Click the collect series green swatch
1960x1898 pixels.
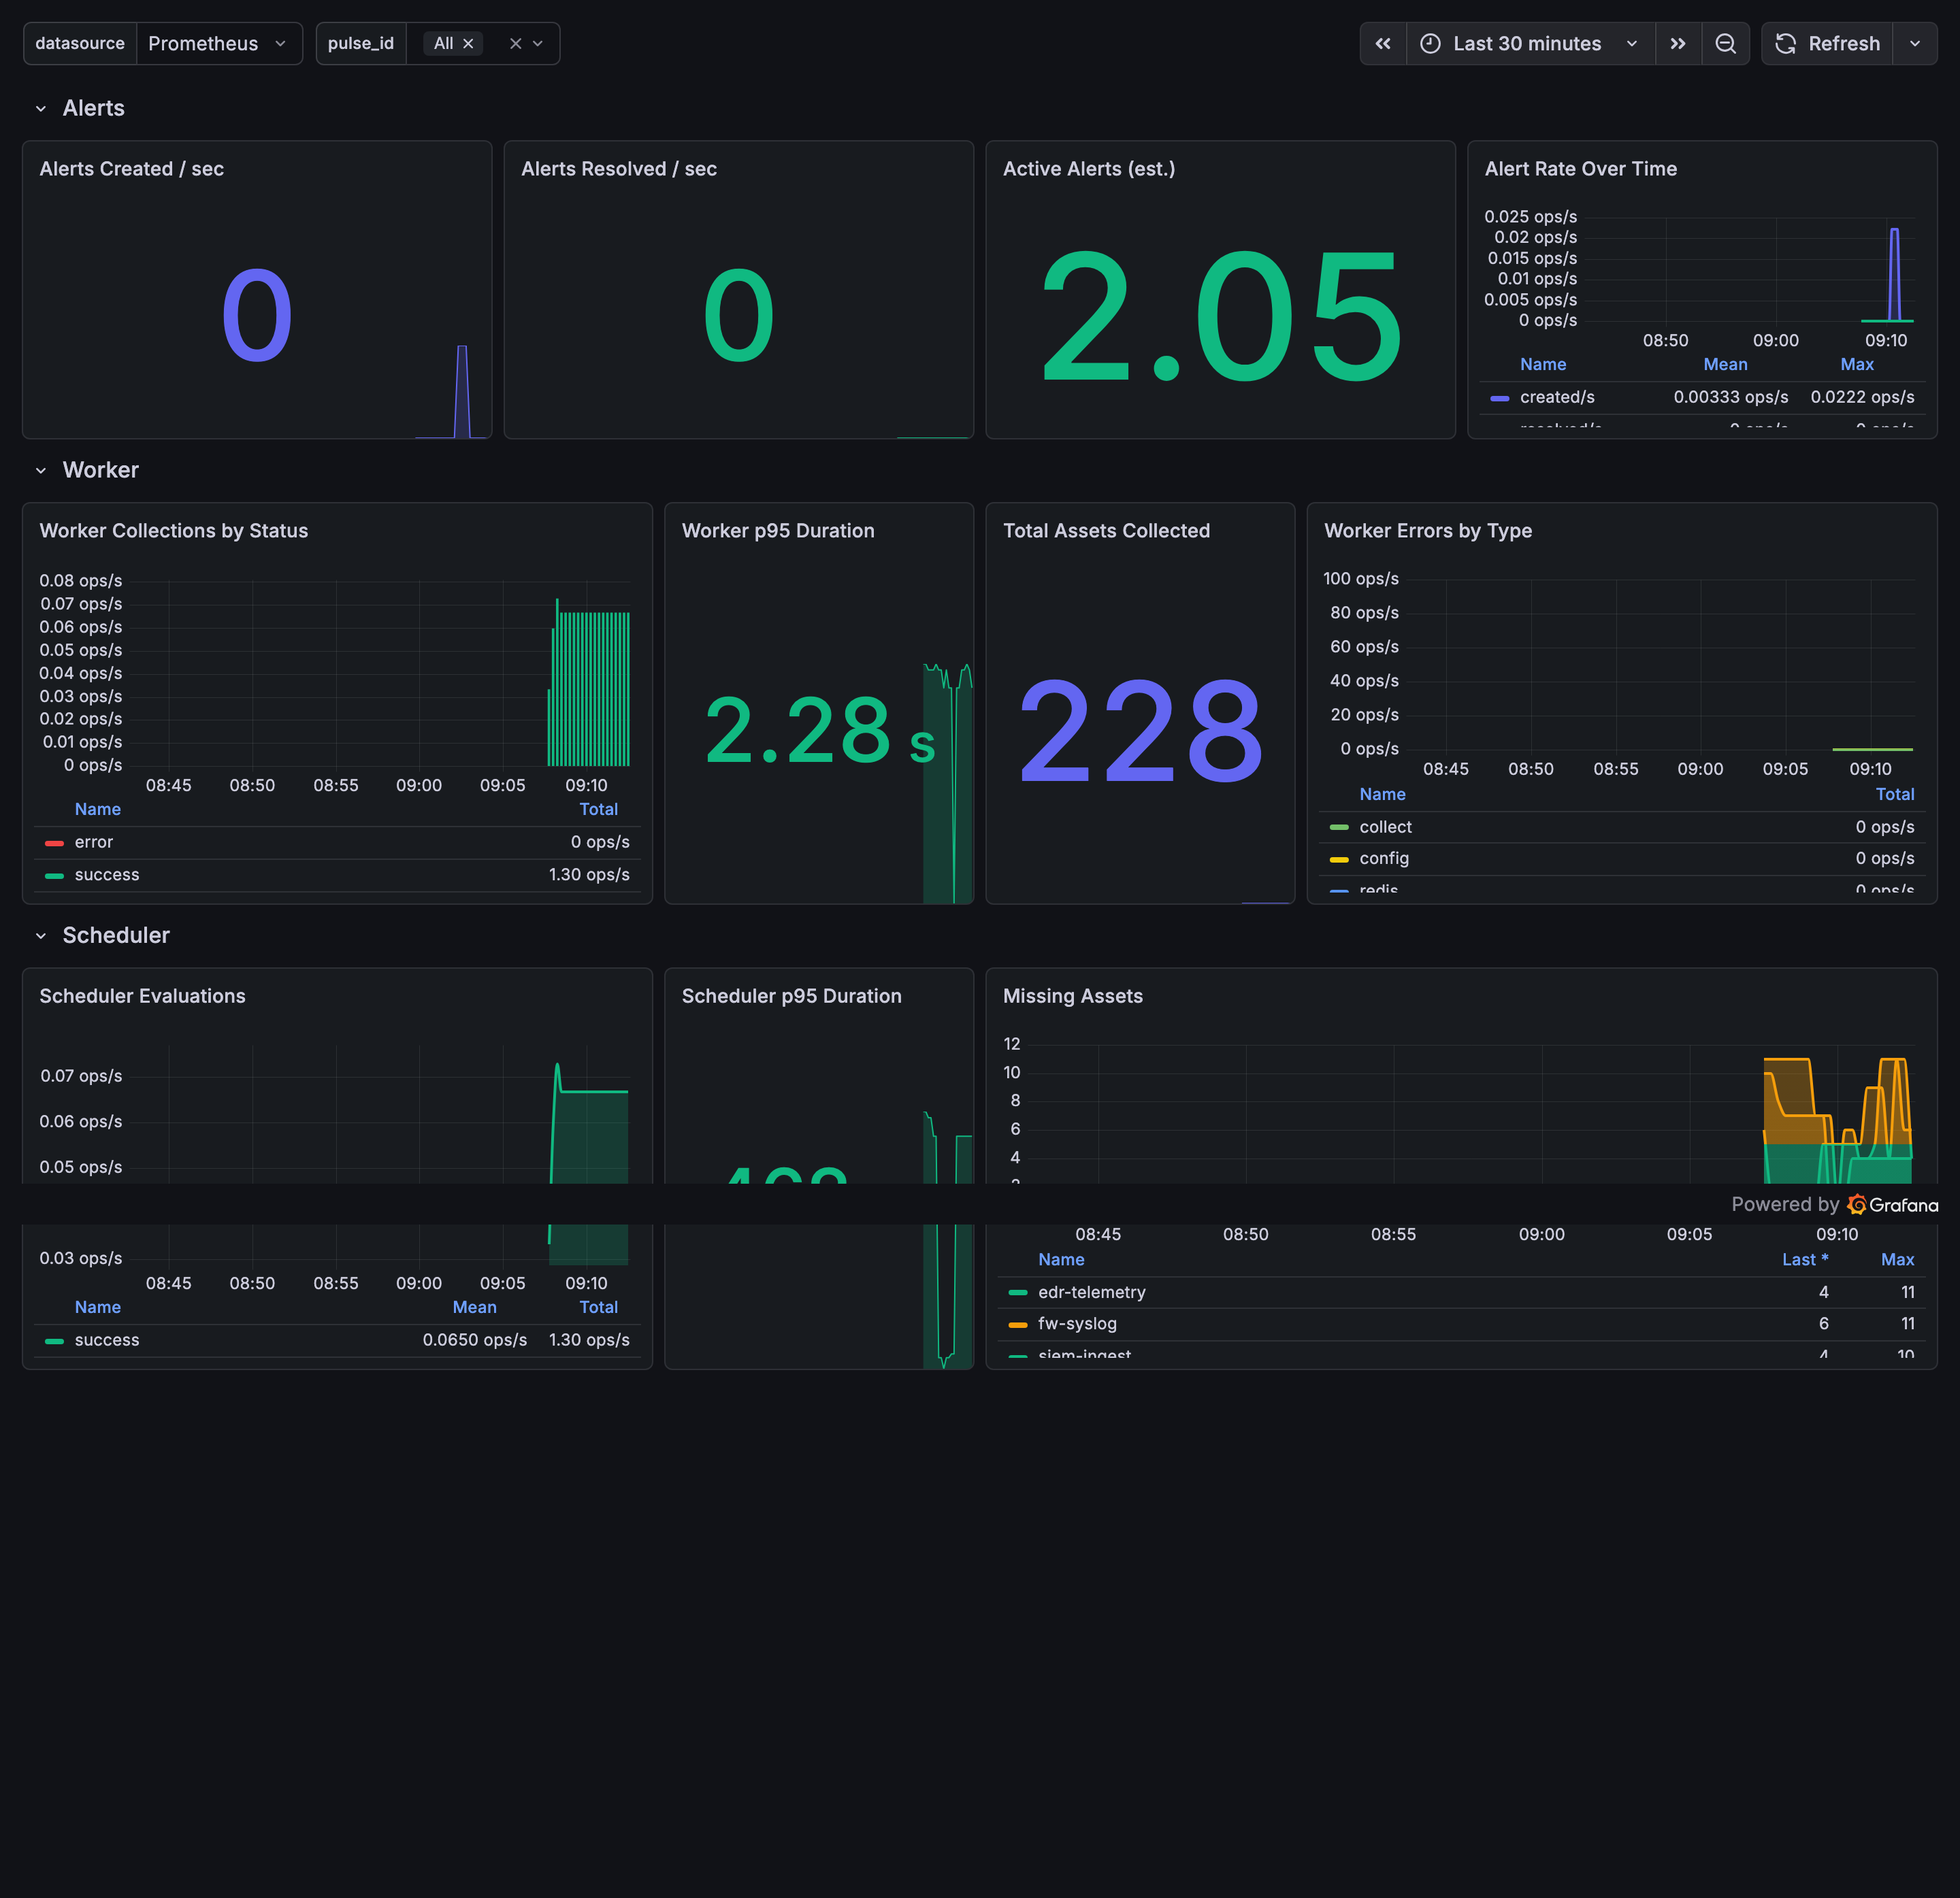[1339, 829]
